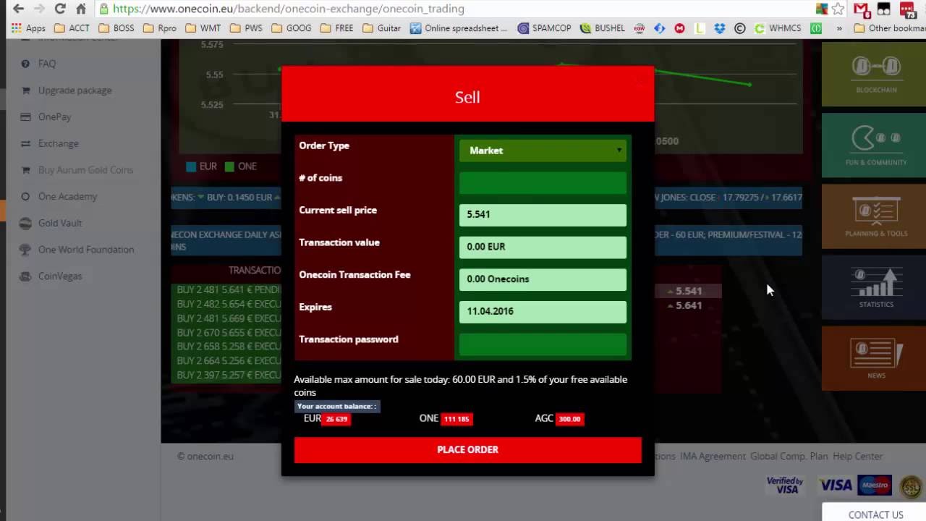Click the EUR balance 26 639 badge

pyautogui.click(x=336, y=419)
